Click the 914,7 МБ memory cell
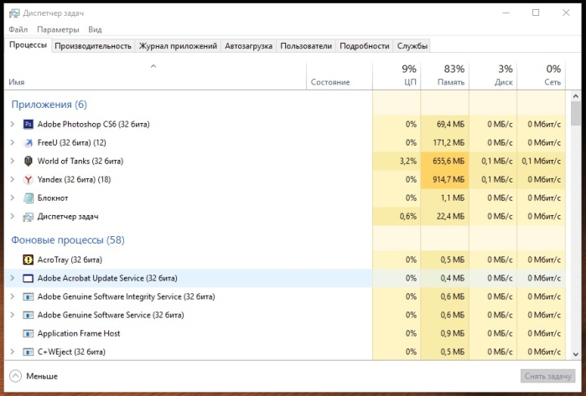Image resolution: width=586 pixels, height=396 pixels. pyautogui.click(x=444, y=179)
